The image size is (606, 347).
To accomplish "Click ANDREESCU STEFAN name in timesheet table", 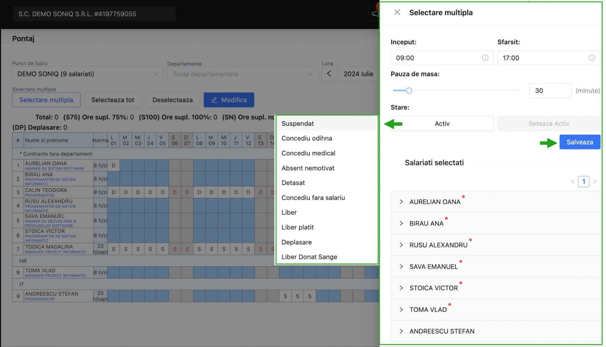I will [52, 294].
